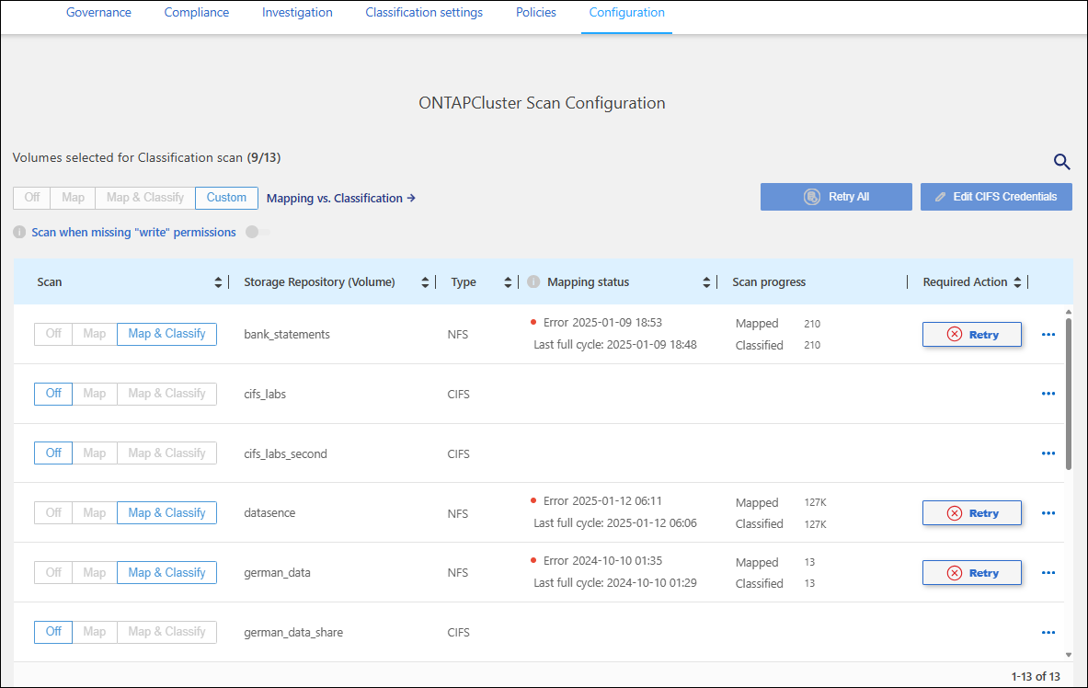Image resolution: width=1088 pixels, height=688 pixels.
Task: Turn Off scanning for cifs_labs volume
Action: 52,393
